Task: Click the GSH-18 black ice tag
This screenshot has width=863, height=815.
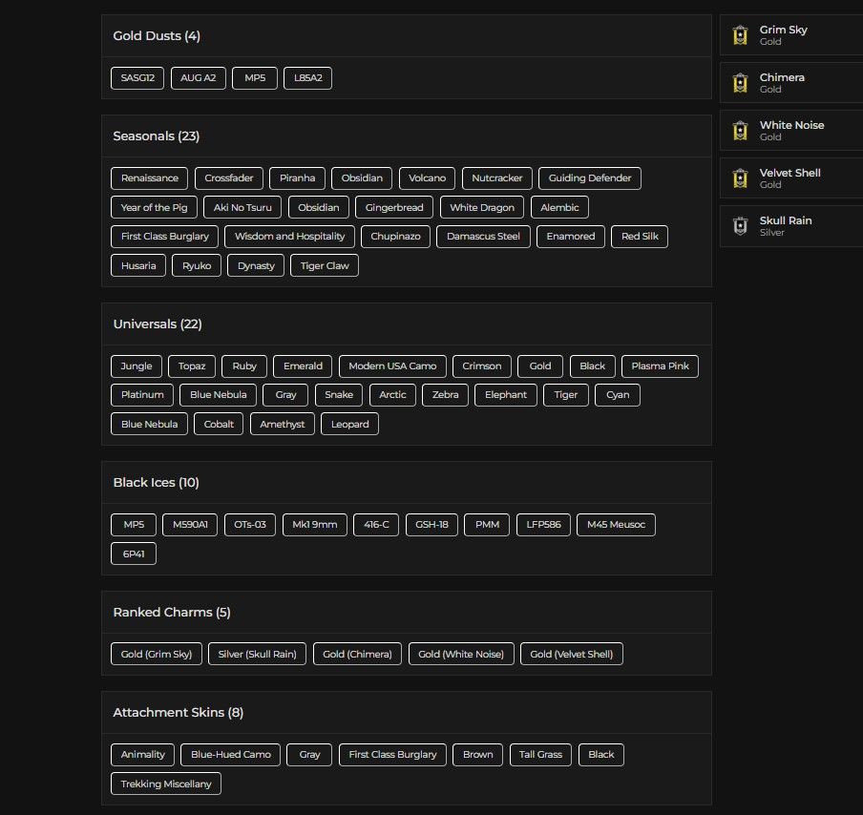Action: click(431, 525)
